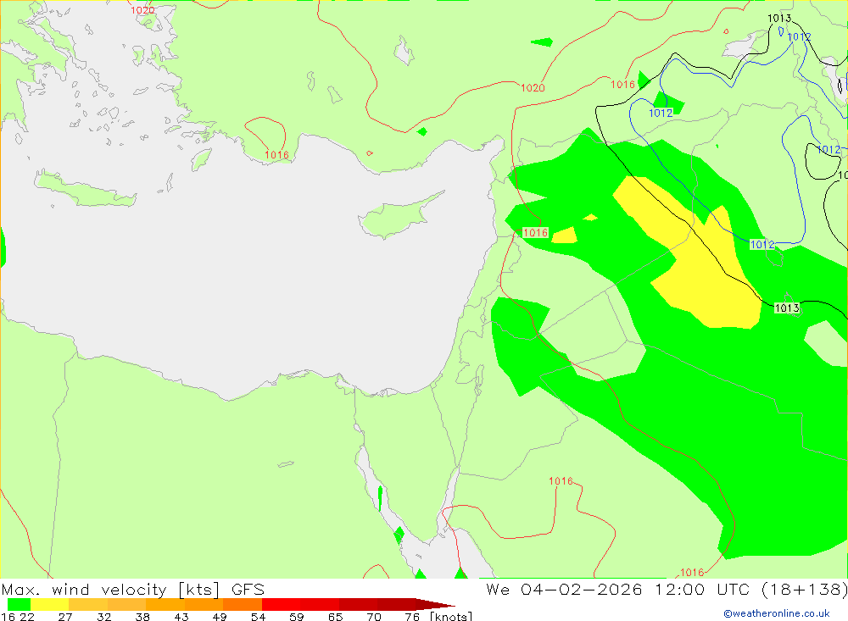Click the bright green 16-knot legend swatch
Screen dimensions: 848x621
tap(19, 604)
